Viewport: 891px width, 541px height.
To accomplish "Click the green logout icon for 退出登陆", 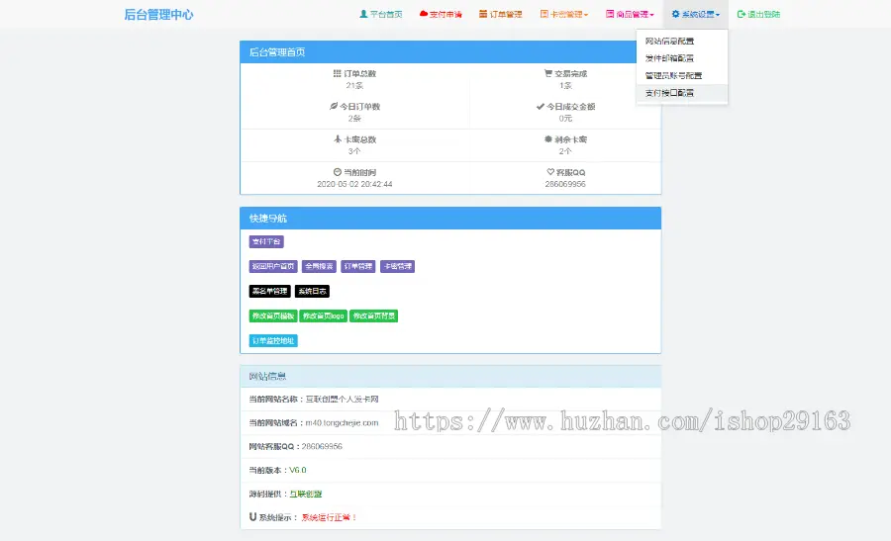I will click(x=741, y=14).
